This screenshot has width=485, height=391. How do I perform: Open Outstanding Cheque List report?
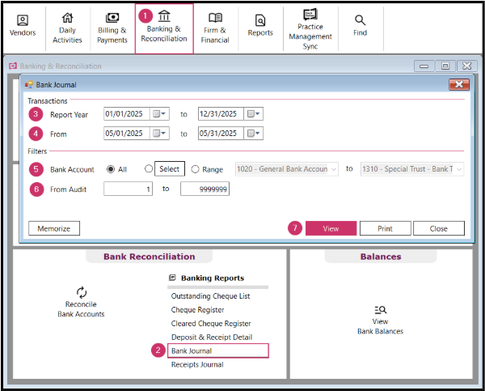tap(210, 296)
